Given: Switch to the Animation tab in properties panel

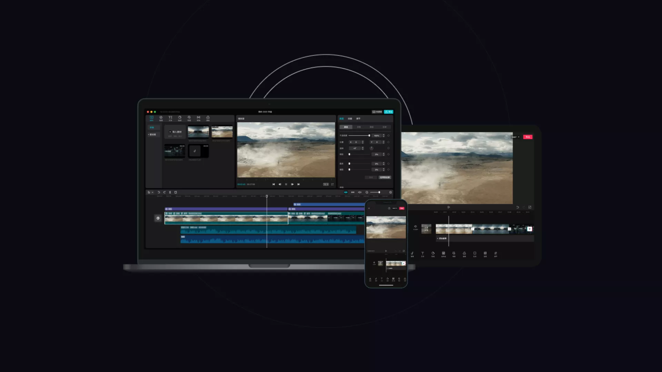Looking at the screenshot, I should click(350, 118).
